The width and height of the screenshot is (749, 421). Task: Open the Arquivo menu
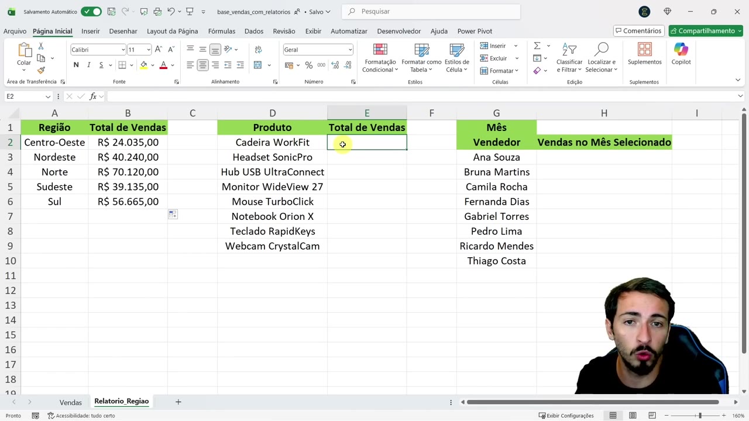pos(15,31)
